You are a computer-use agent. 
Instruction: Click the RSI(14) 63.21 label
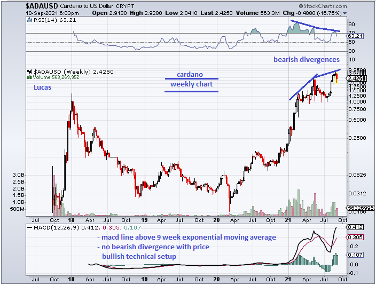[54, 20]
